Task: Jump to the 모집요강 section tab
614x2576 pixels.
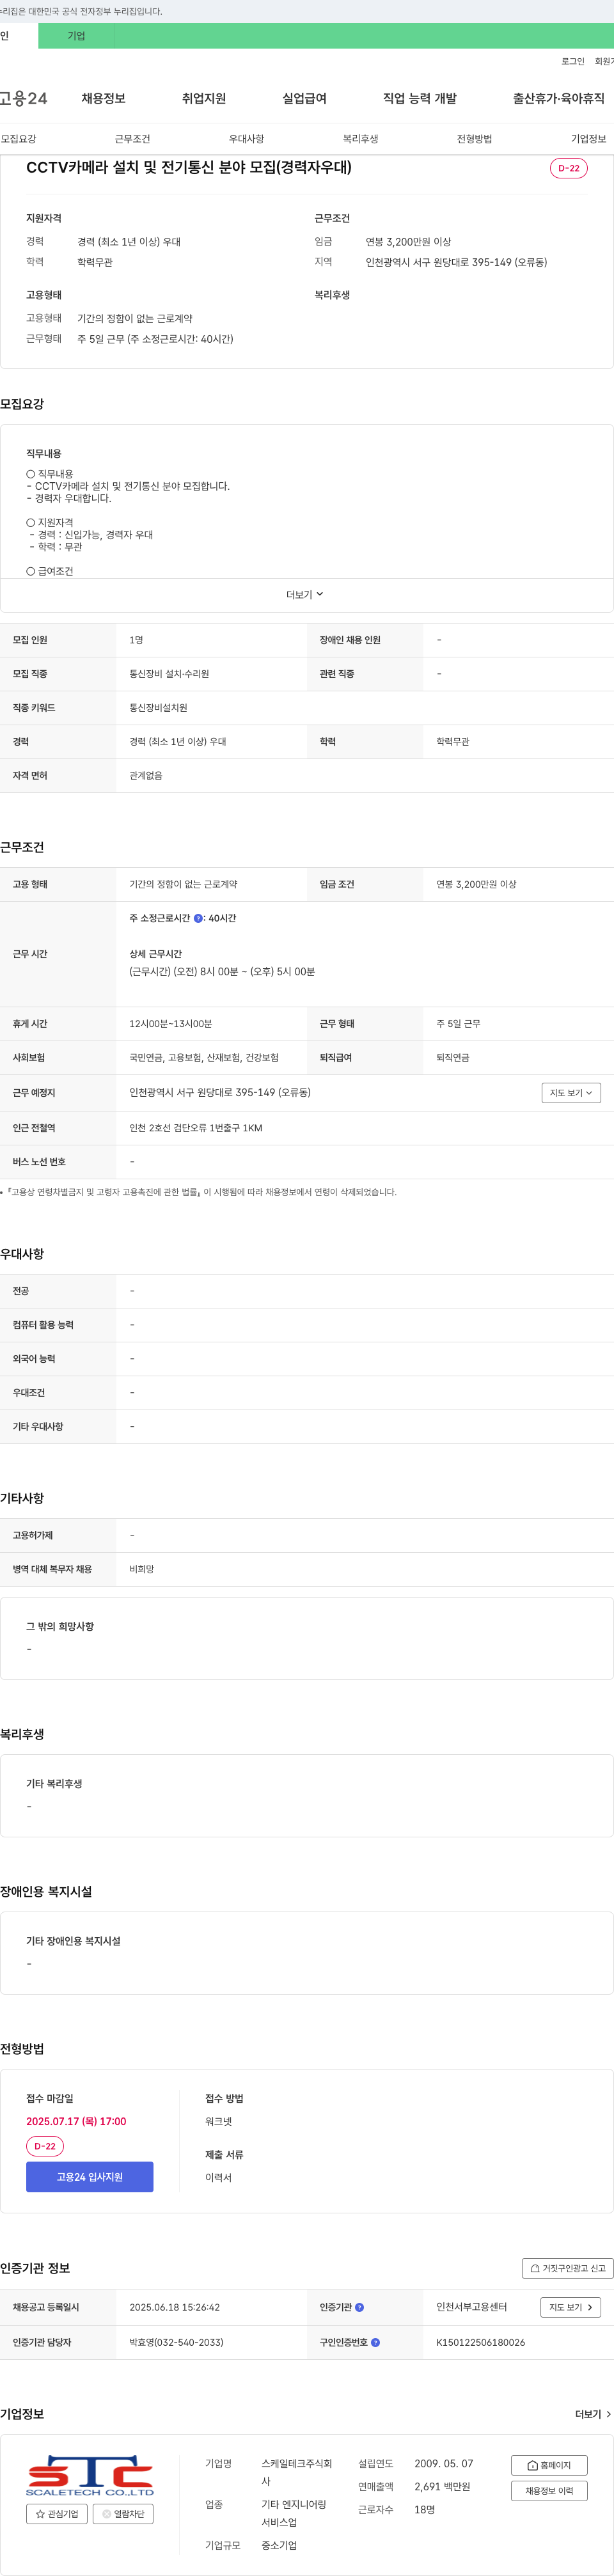Action: coord(18,139)
